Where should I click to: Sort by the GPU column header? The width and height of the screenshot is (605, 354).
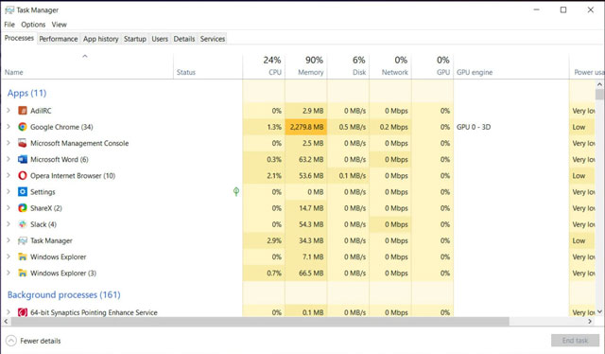433,65
